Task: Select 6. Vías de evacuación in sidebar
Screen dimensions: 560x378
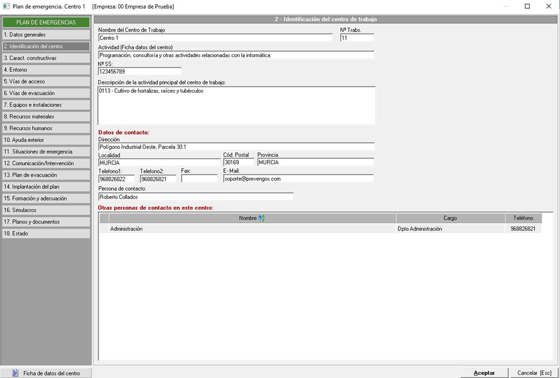Action: 45,93
